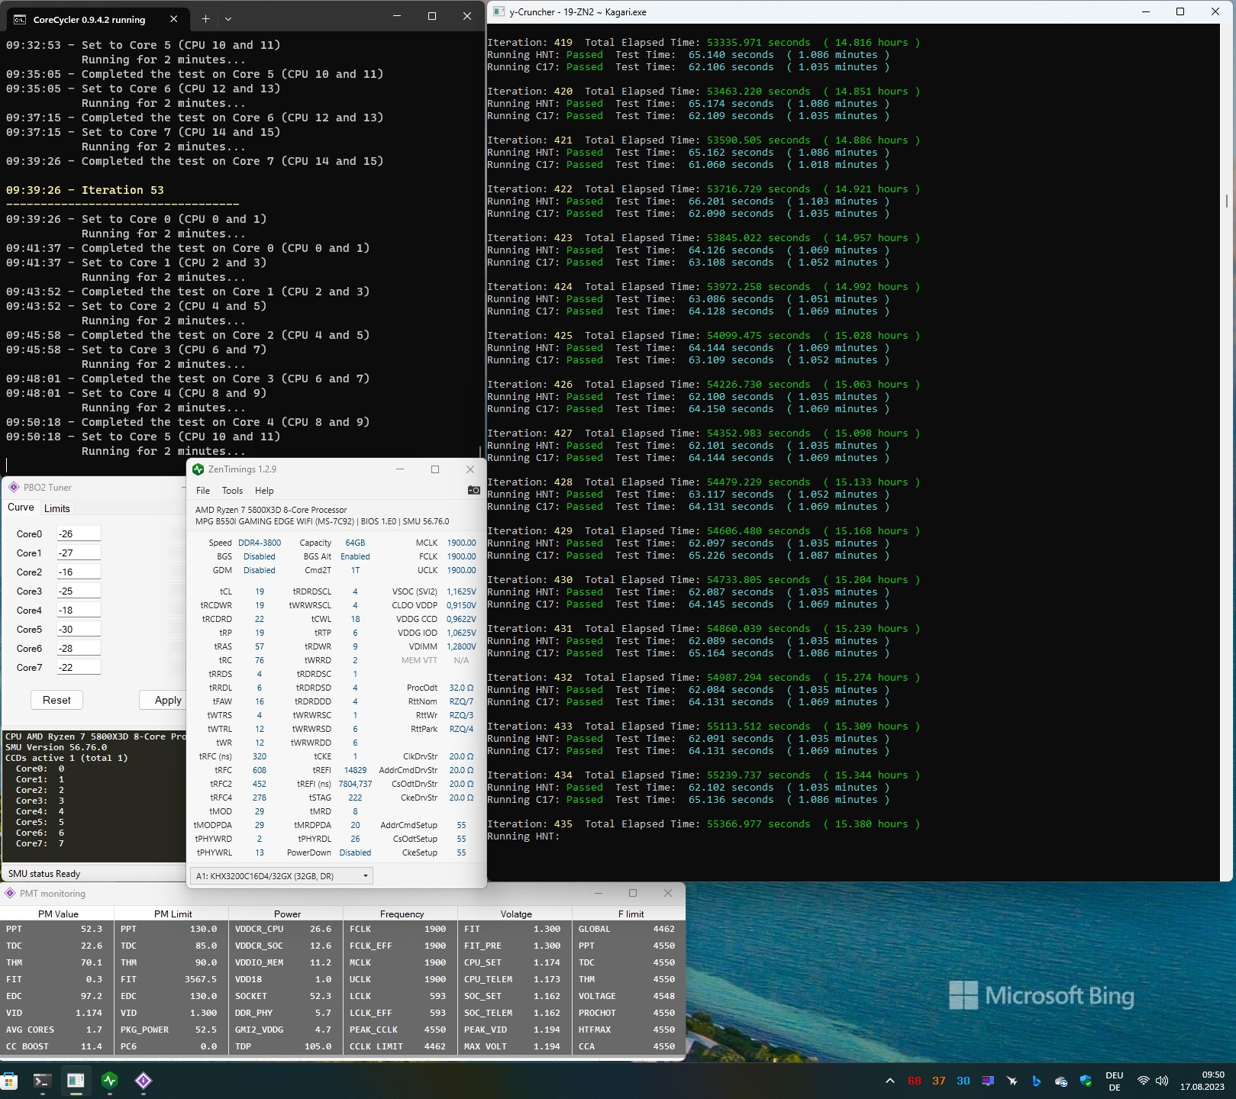The width and height of the screenshot is (1236, 1099).
Task: Click the orange 37 temperature tray icon
Action: (939, 1081)
